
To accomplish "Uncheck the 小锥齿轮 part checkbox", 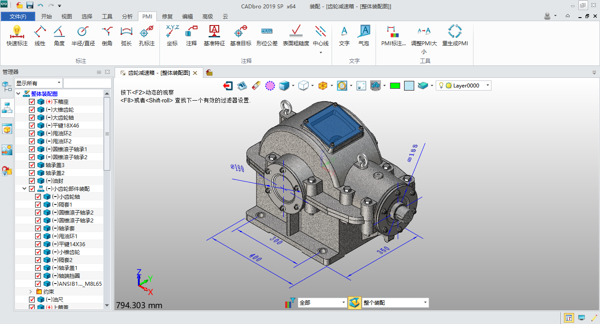I will (x=38, y=252).
